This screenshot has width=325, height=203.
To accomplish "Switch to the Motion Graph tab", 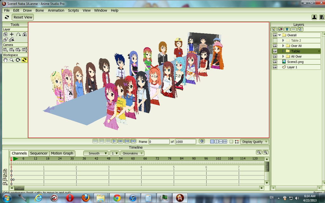I will pyautogui.click(x=62, y=153).
